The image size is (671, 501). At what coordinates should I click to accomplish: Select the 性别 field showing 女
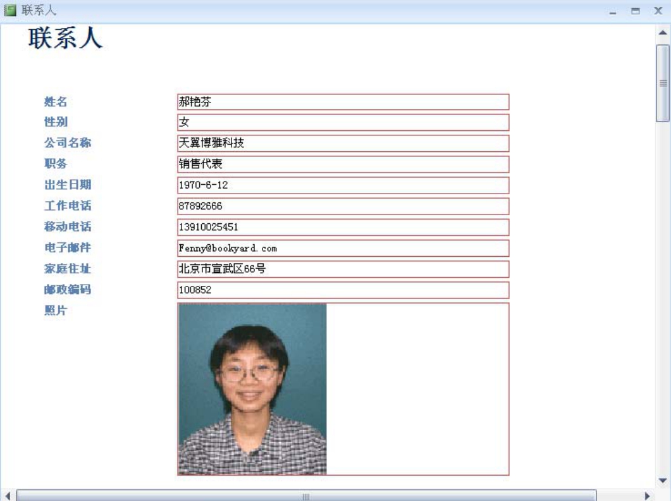(x=343, y=123)
